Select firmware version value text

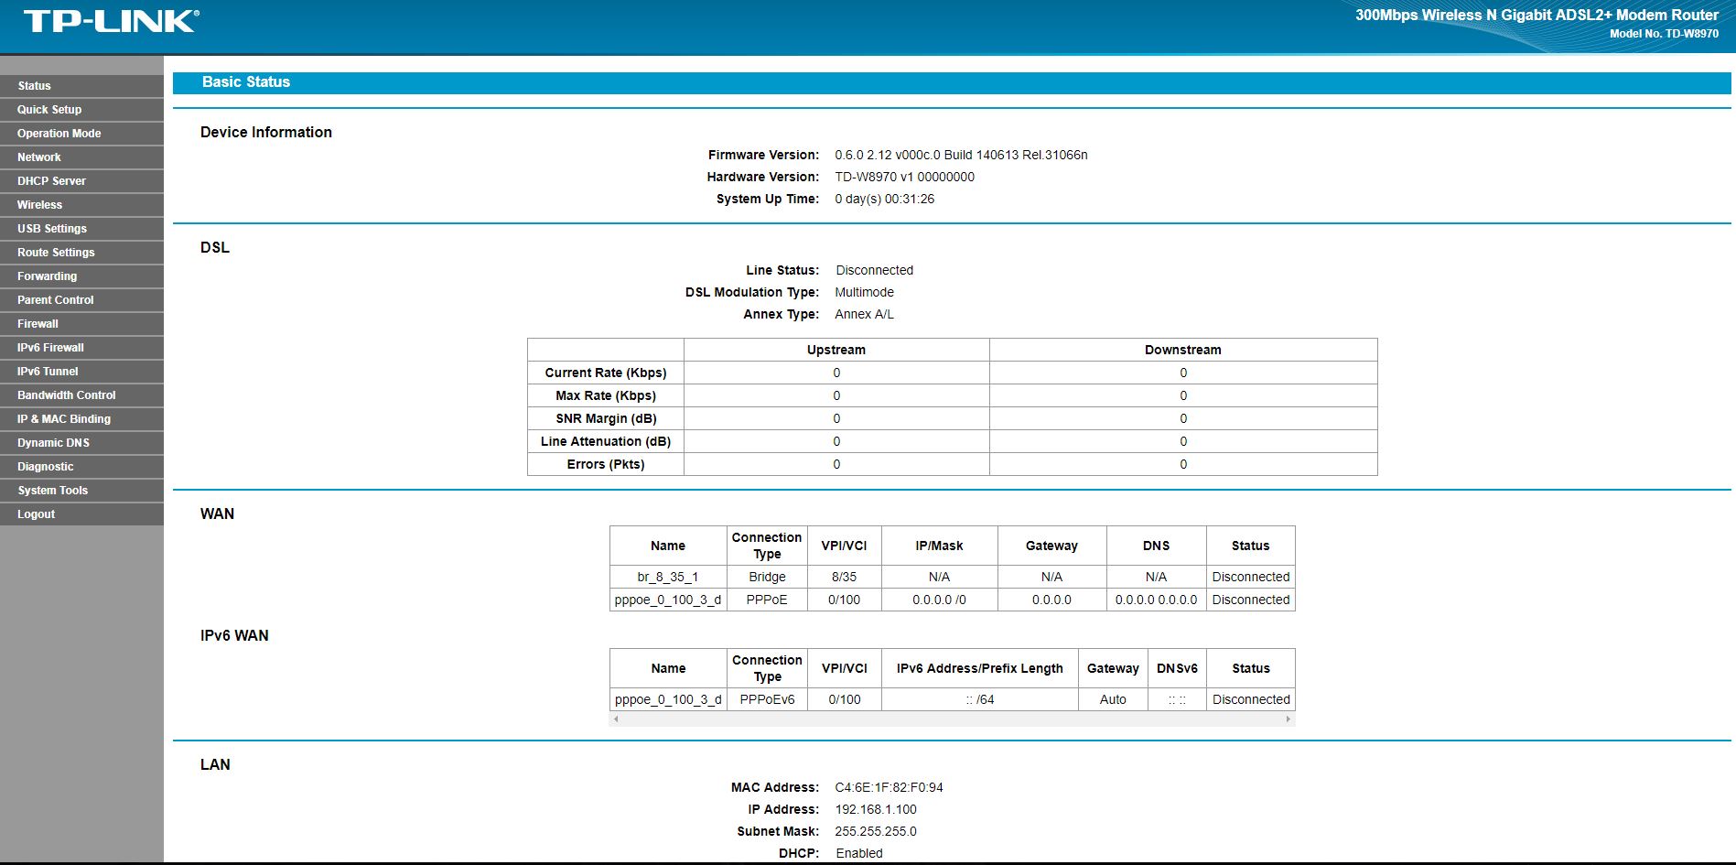[x=961, y=155]
